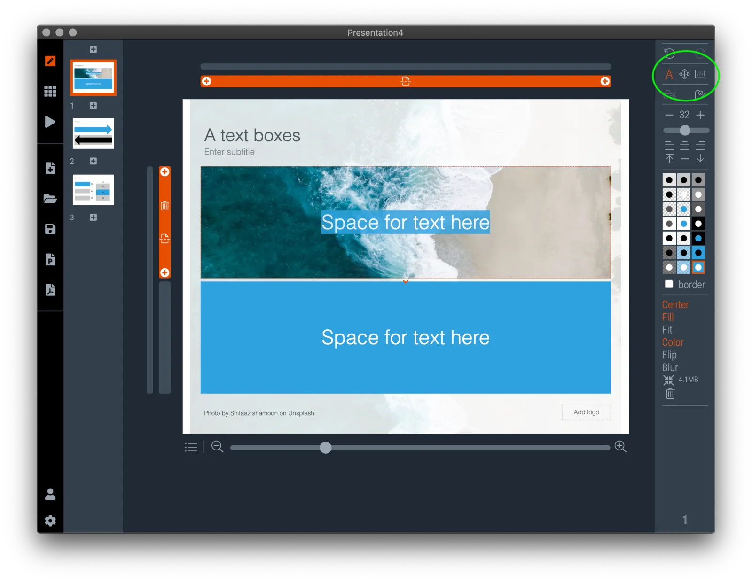
Task: Select the move arrows tool
Action: 685,74
